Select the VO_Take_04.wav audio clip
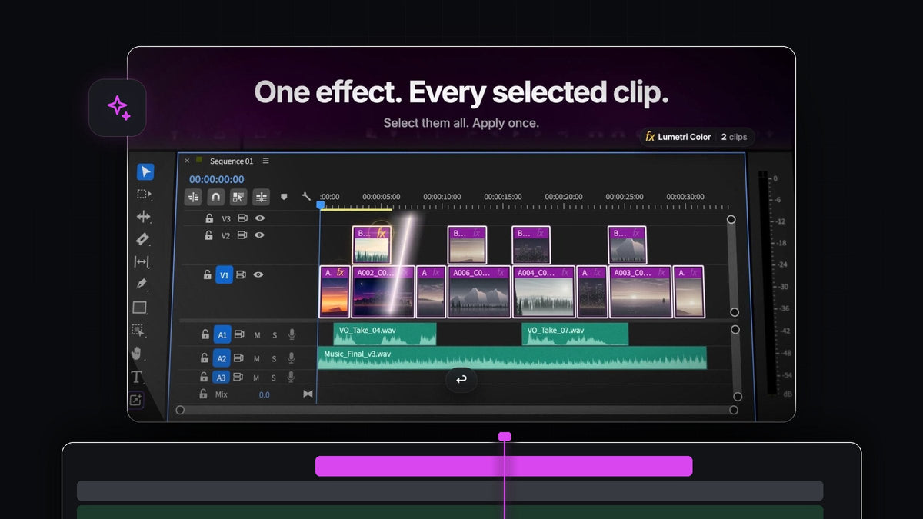Screen dimensions: 923x519 point(385,334)
